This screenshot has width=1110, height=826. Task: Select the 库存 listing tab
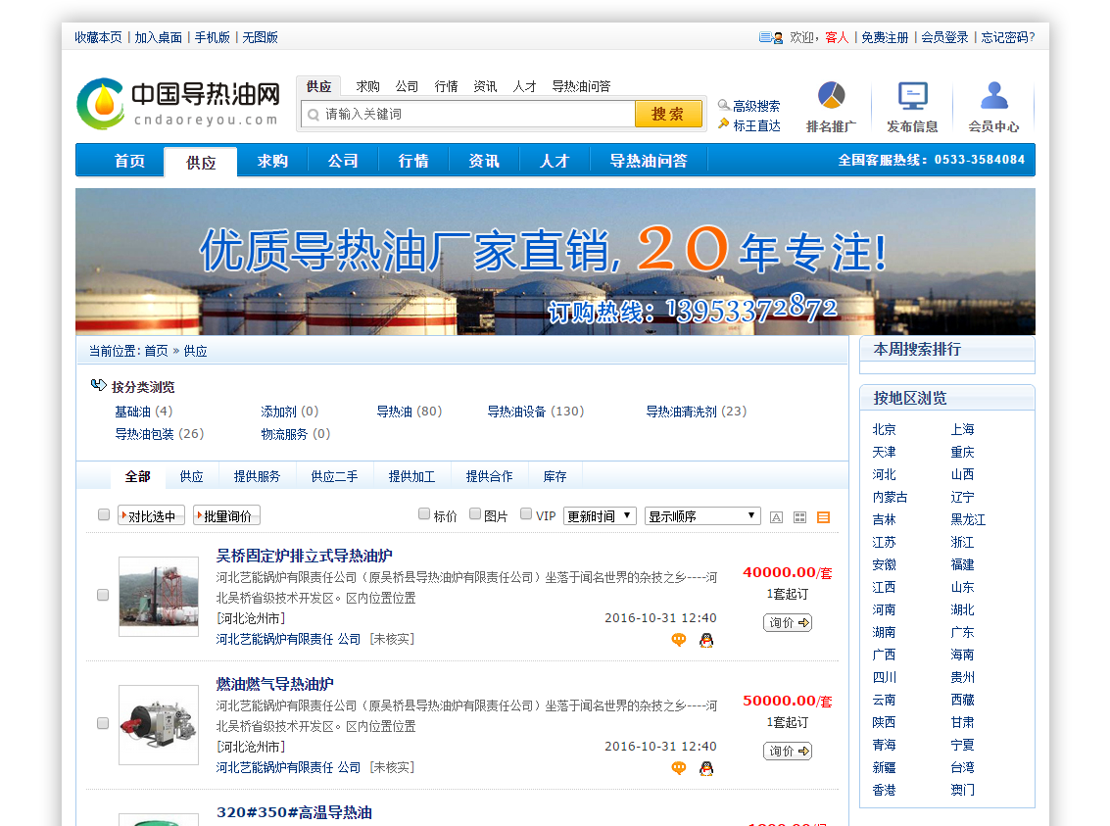coord(555,476)
